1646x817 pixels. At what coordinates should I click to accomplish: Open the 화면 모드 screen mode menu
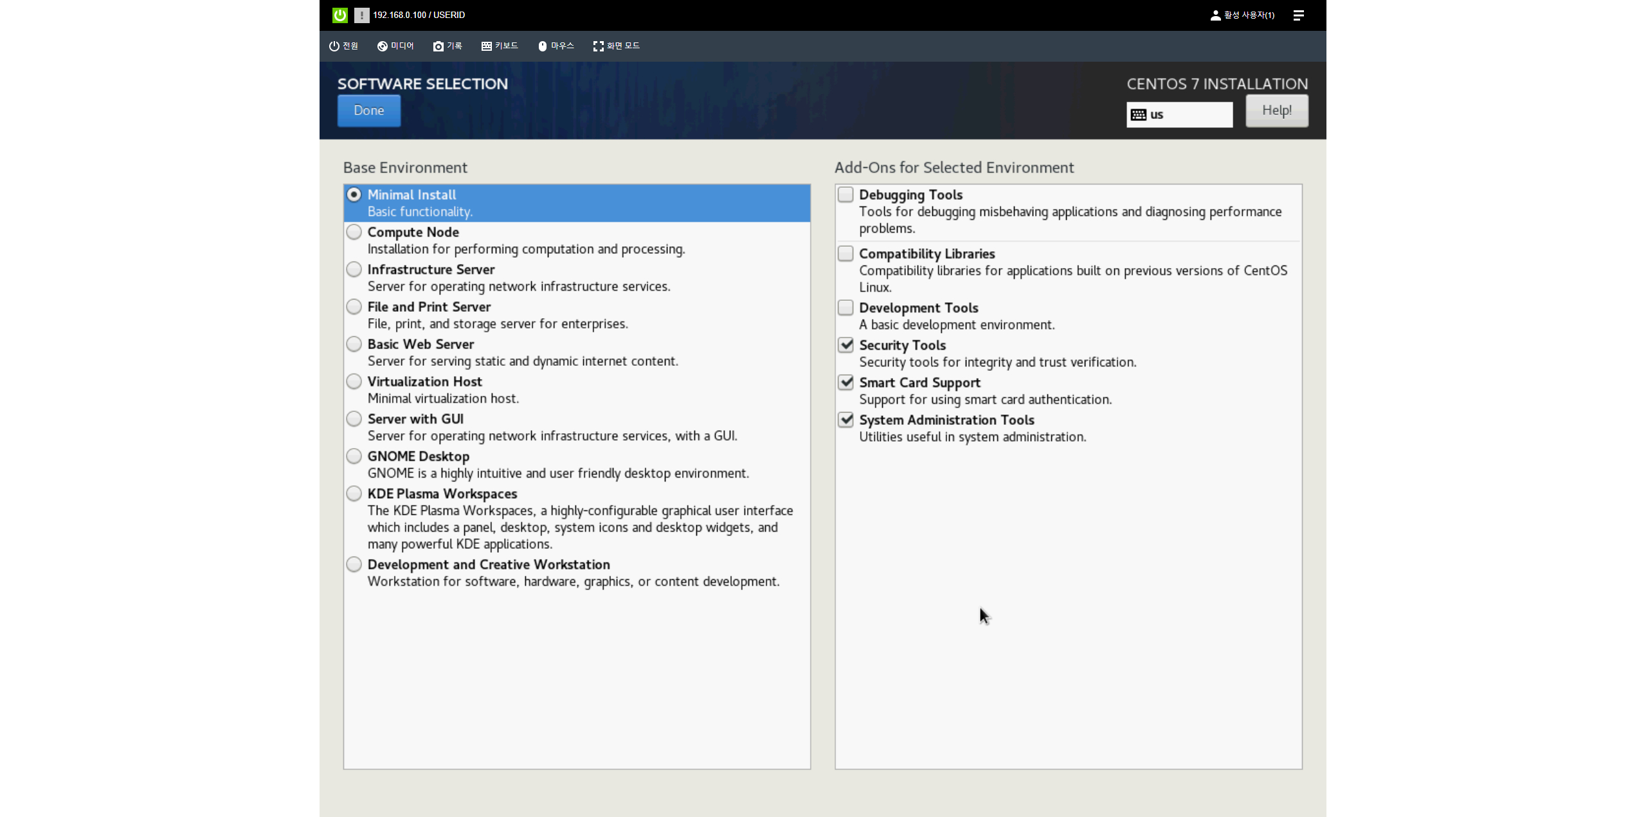(x=616, y=46)
